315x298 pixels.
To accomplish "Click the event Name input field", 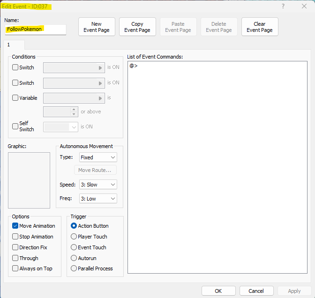I will point(35,29).
